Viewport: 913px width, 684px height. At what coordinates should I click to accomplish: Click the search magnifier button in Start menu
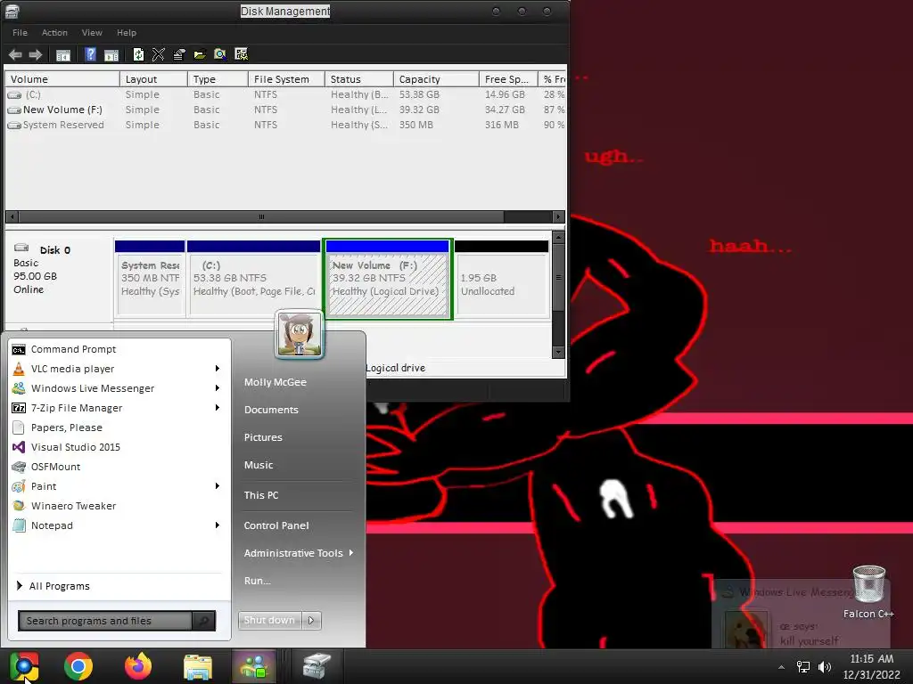tap(204, 621)
